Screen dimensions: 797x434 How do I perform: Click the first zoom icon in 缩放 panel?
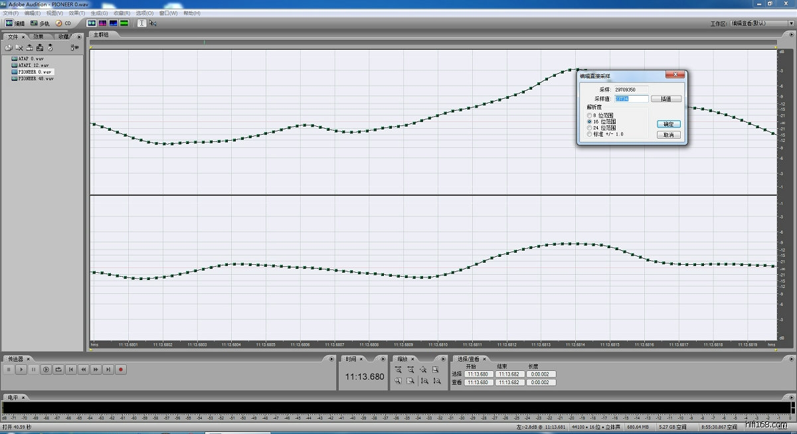click(x=398, y=369)
